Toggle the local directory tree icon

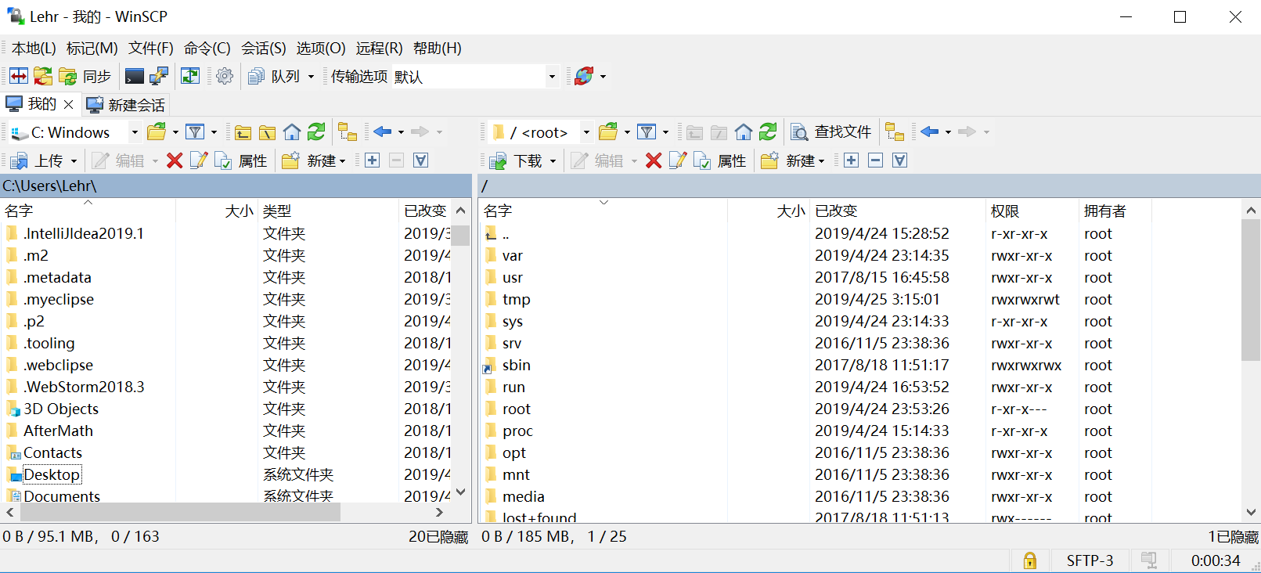click(x=348, y=132)
